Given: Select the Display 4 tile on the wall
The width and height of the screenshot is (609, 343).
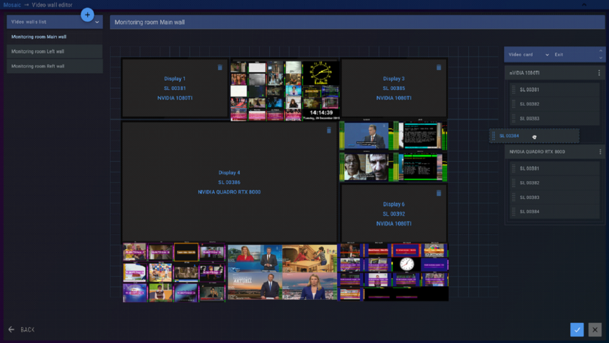Looking at the screenshot, I should click(229, 182).
